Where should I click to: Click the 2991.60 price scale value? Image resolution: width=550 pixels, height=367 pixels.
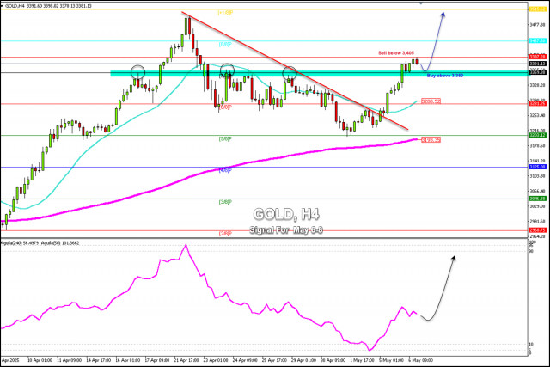pos(538,222)
